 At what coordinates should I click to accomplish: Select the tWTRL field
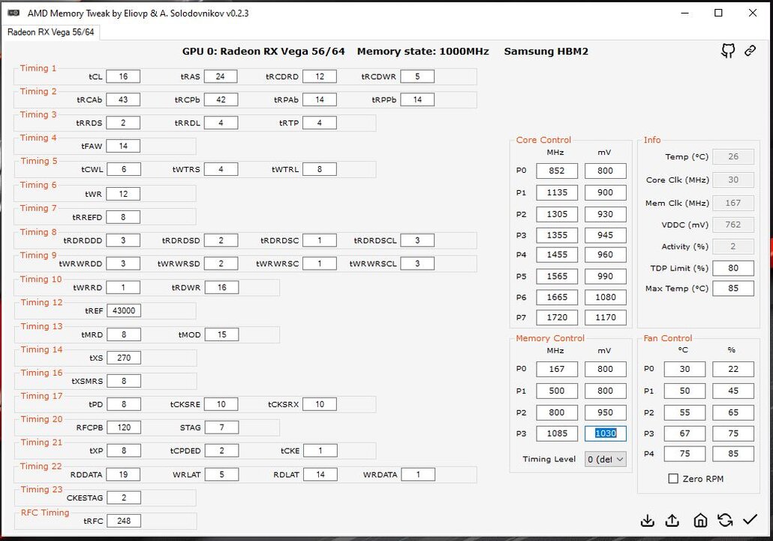coord(320,169)
